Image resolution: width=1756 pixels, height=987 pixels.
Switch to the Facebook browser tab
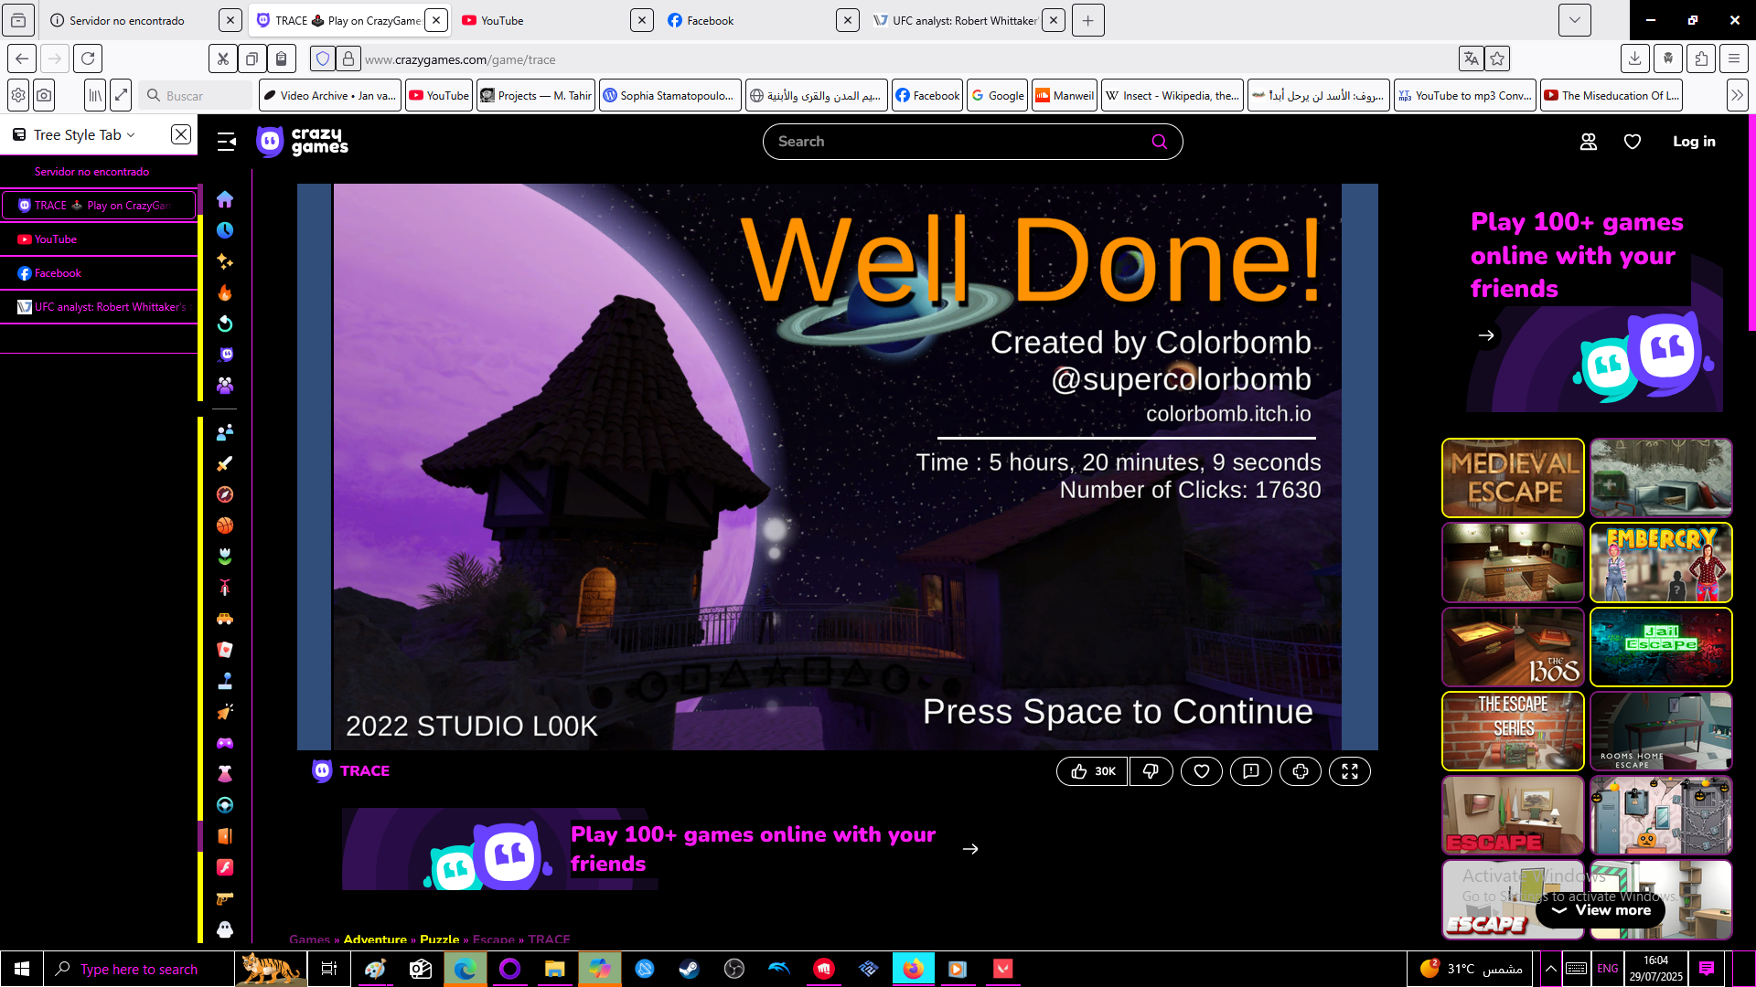[750, 20]
